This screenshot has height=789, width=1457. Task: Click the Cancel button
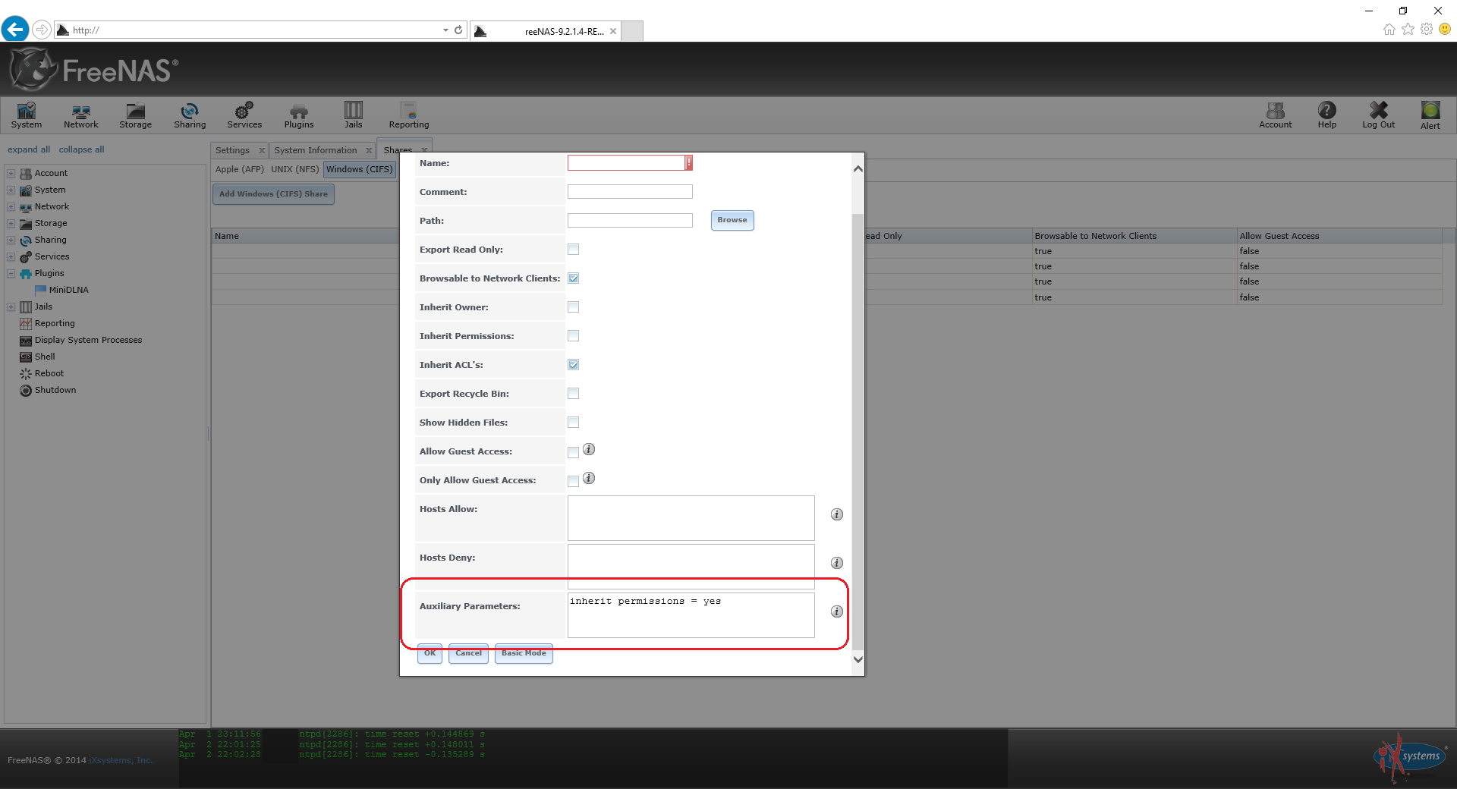point(468,653)
